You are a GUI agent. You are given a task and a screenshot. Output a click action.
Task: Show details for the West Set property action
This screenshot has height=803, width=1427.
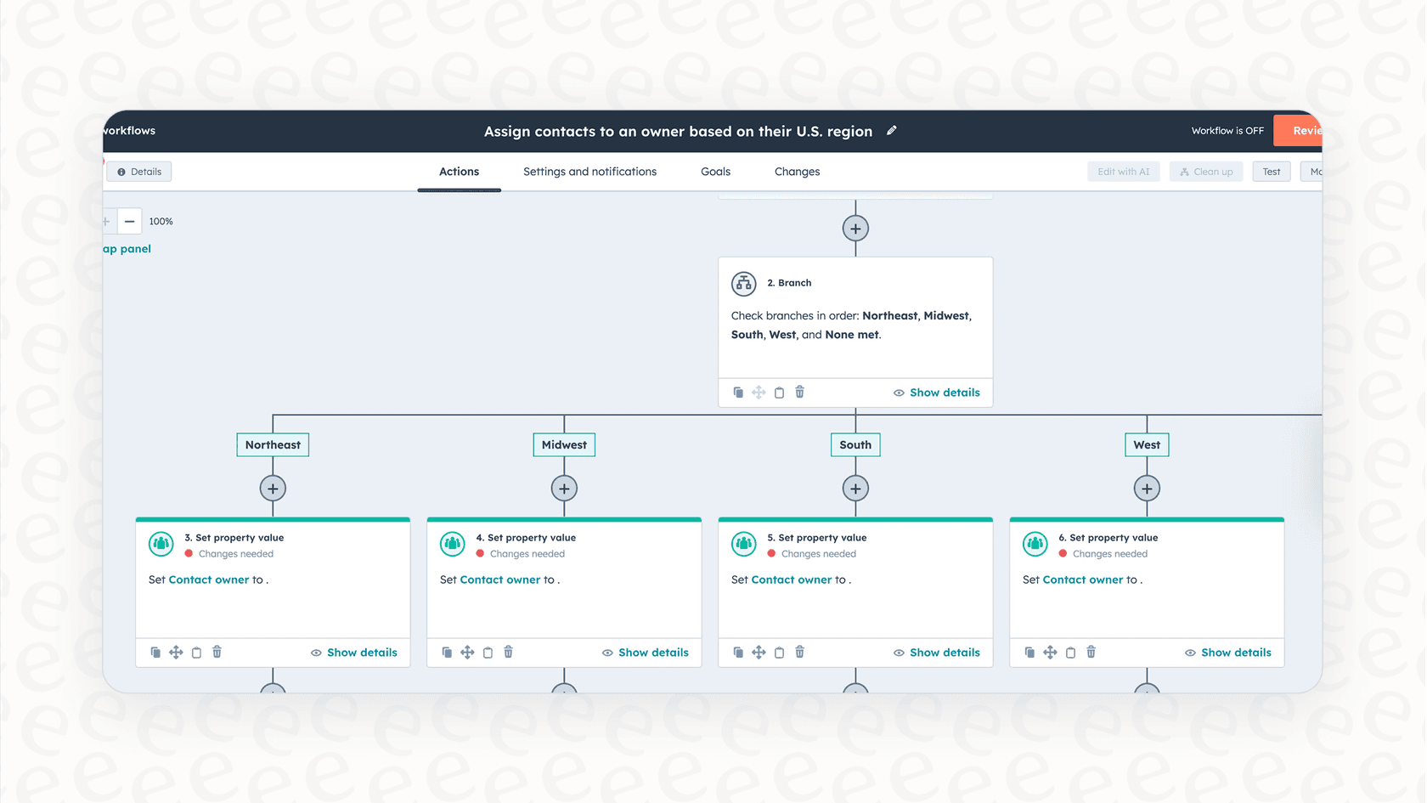pos(1228,652)
